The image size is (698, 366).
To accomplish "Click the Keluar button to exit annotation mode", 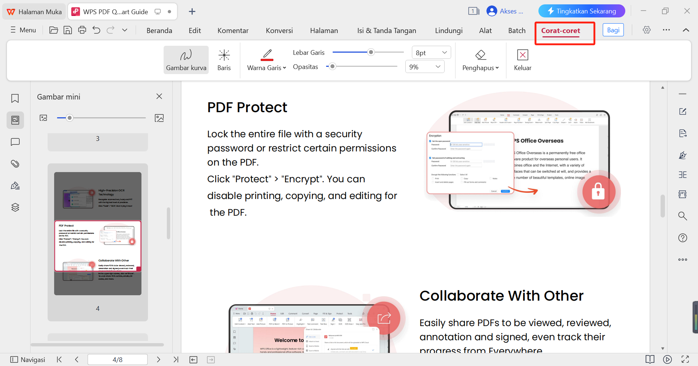I will point(522,59).
